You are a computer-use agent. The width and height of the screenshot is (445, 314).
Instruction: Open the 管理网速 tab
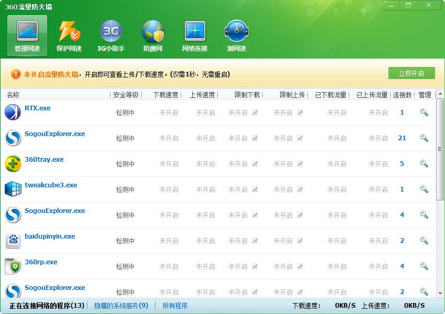27,36
